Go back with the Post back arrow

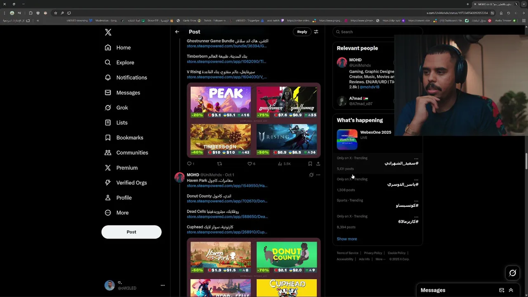(x=177, y=32)
